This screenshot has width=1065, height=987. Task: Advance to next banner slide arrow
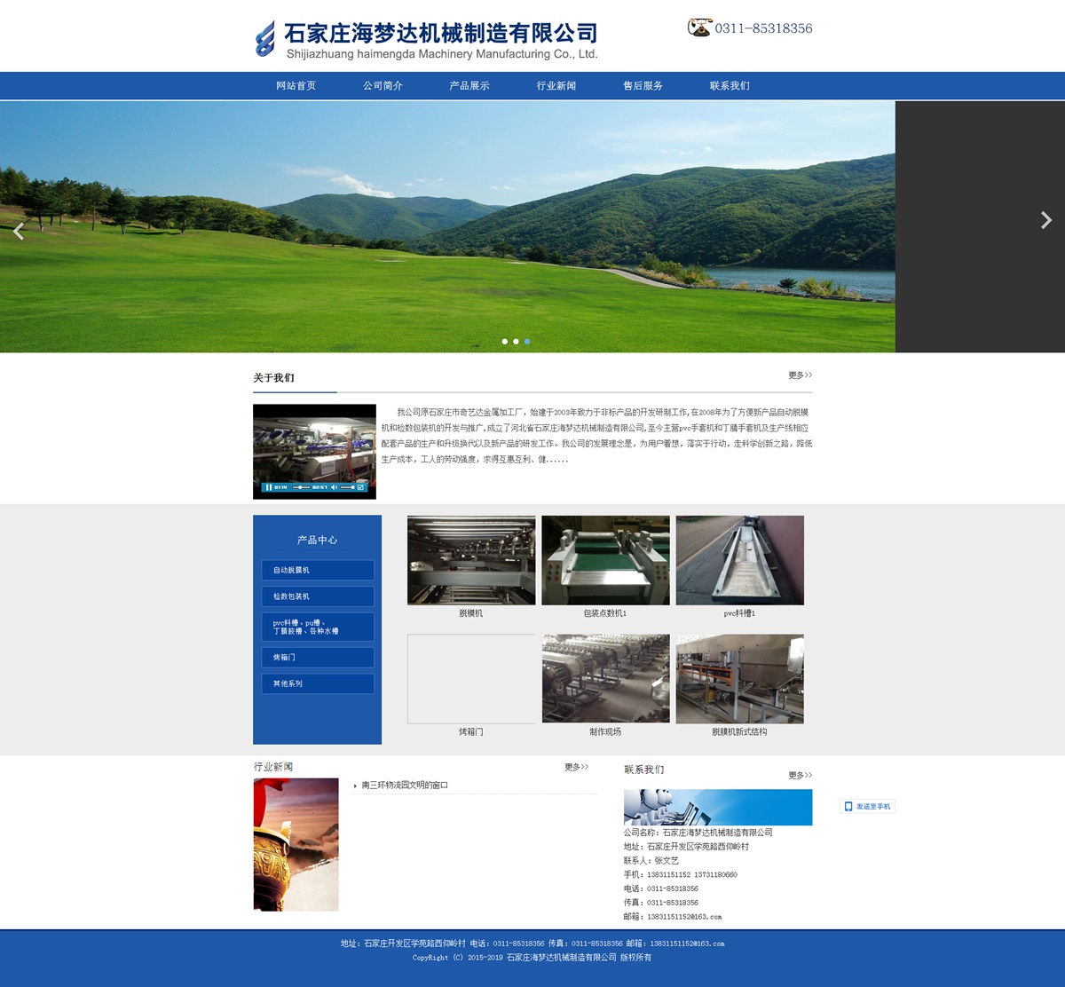point(1045,220)
